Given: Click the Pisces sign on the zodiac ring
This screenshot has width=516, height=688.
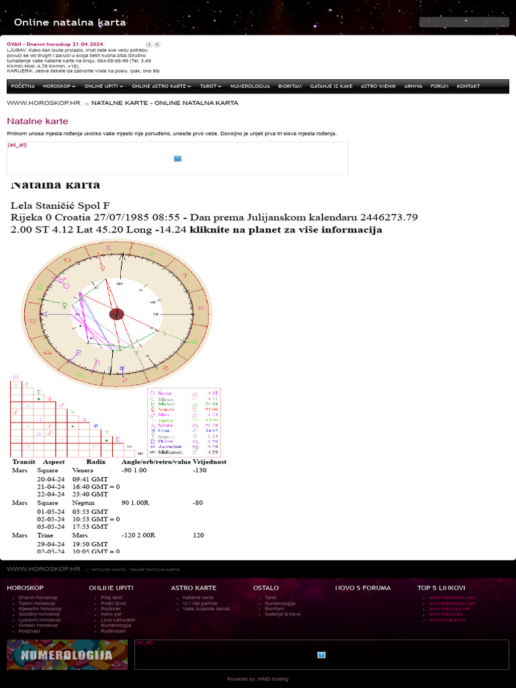Looking at the screenshot, I should coord(200,308).
